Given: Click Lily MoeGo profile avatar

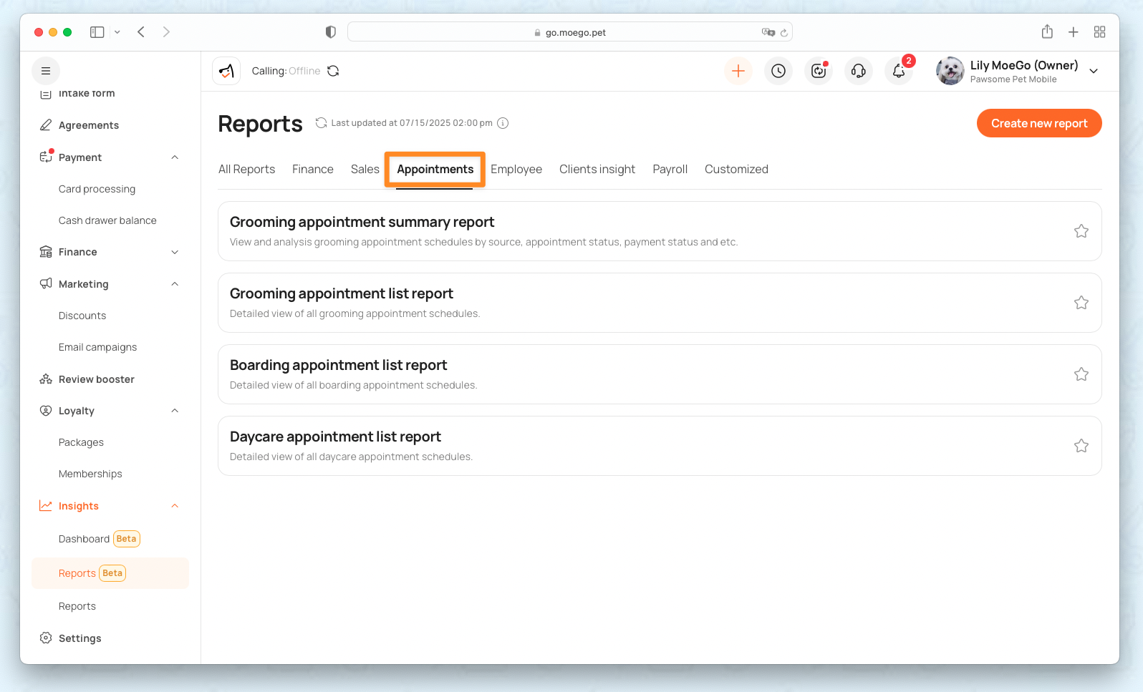Looking at the screenshot, I should 950,71.
